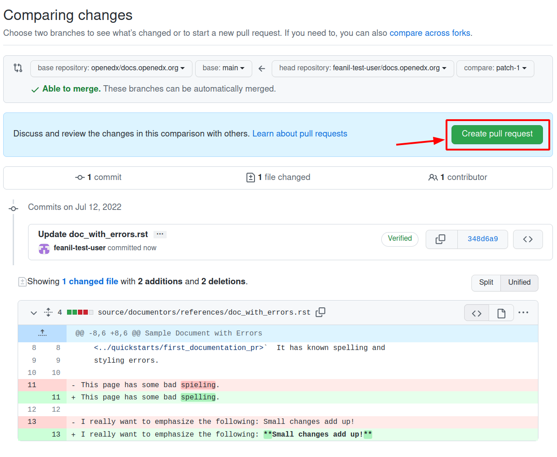
Task: Click the commit SHA 348d6a9
Action: [x=482, y=239]
